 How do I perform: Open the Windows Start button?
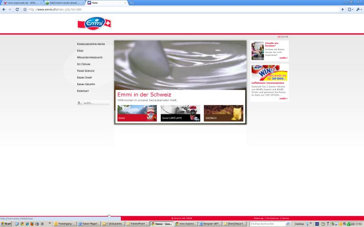[x=6, y=224]
